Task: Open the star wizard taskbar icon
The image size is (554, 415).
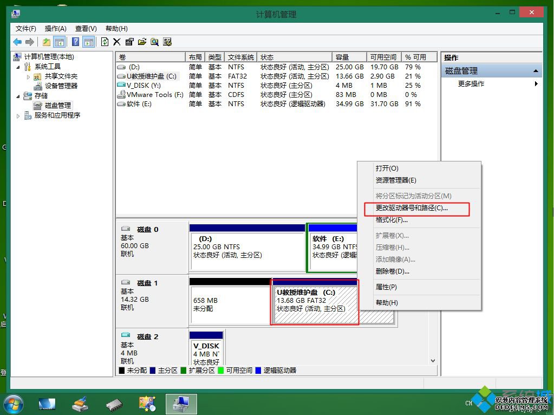Action: 147,404
